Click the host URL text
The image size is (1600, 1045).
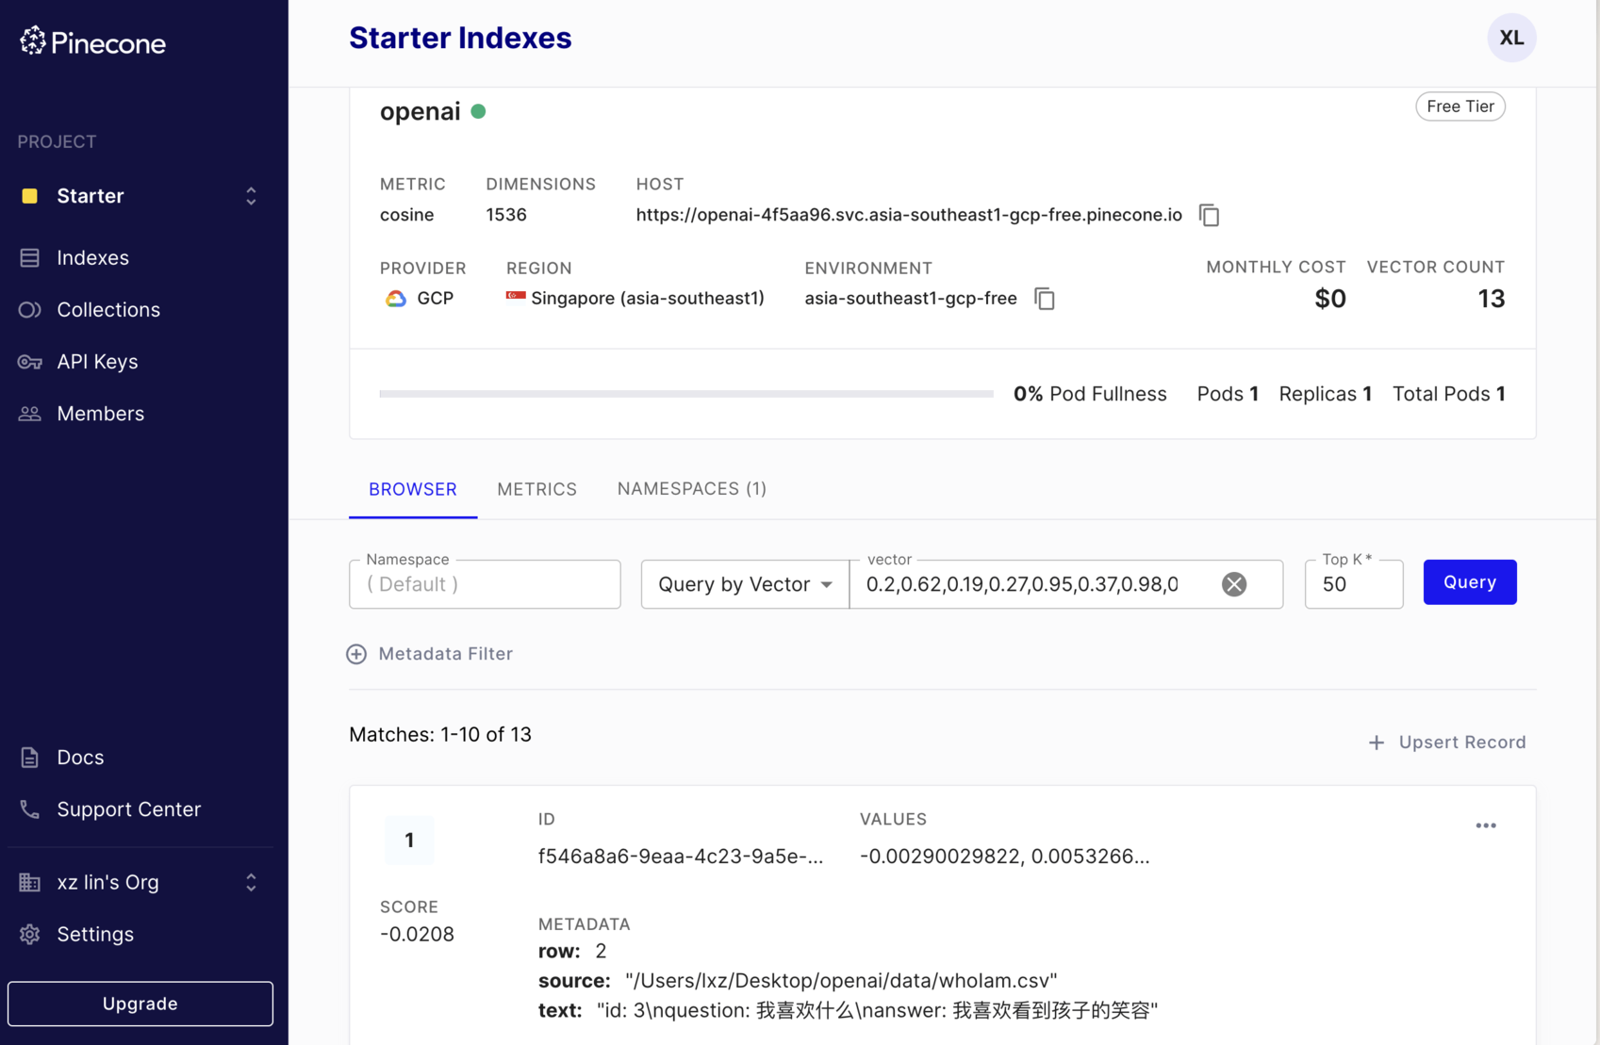pyautogui.click(x=909, y=215)
